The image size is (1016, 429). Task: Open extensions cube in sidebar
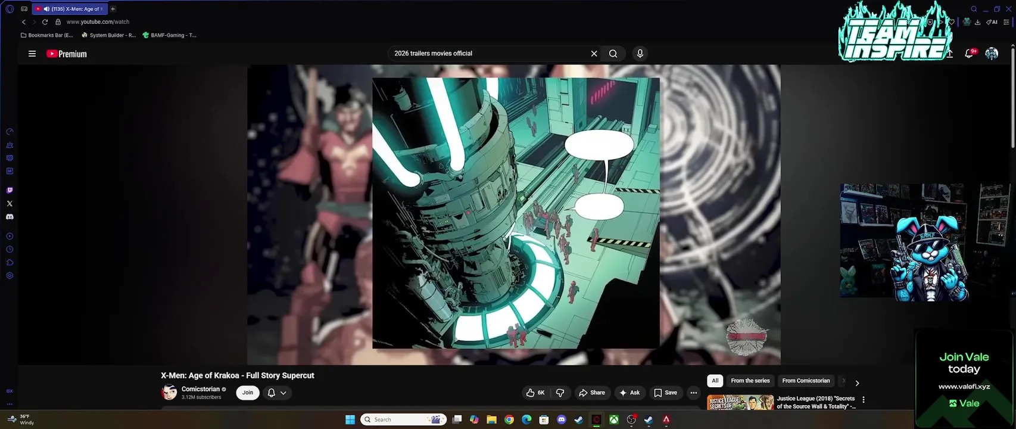pos(10,263)
